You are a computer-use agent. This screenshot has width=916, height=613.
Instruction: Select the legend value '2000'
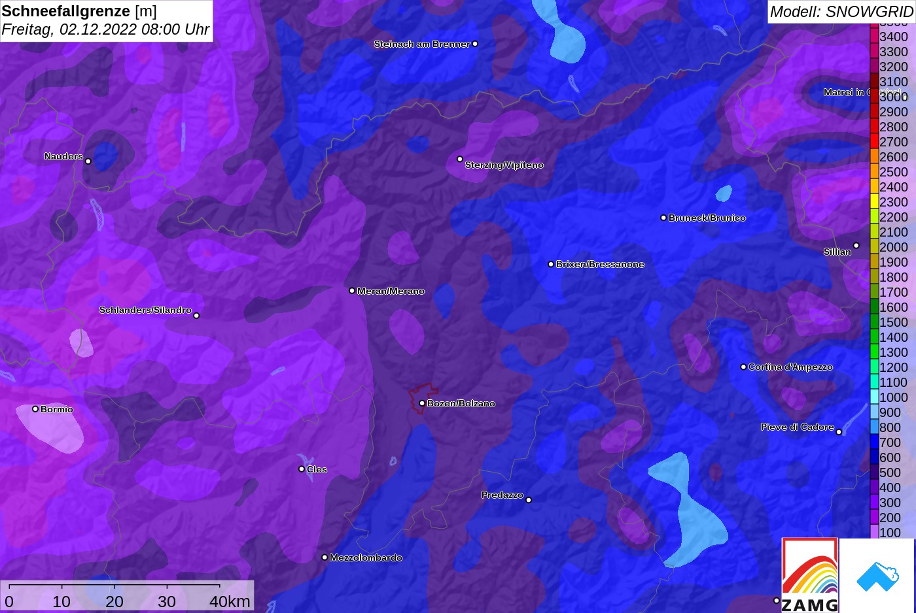pos(893,247)
